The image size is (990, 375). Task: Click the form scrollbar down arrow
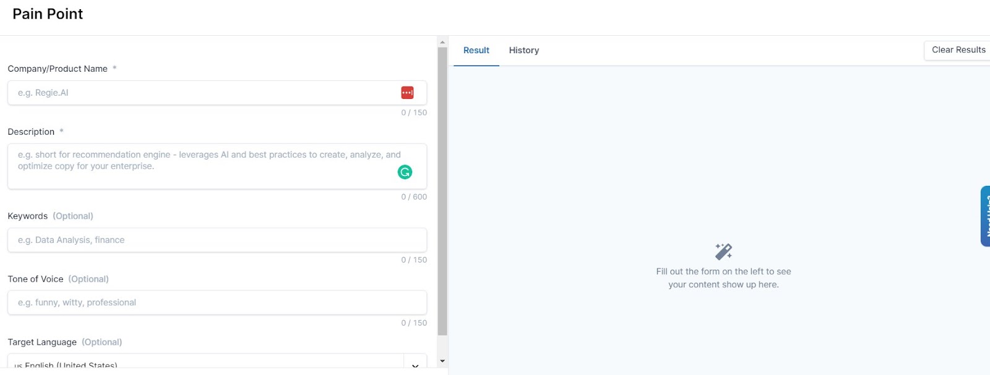(442, 361)
